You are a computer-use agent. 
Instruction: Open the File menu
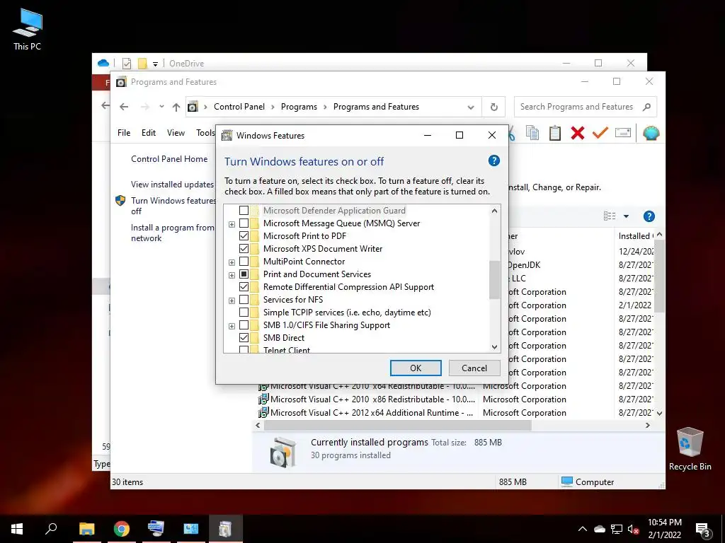point(124,133)
